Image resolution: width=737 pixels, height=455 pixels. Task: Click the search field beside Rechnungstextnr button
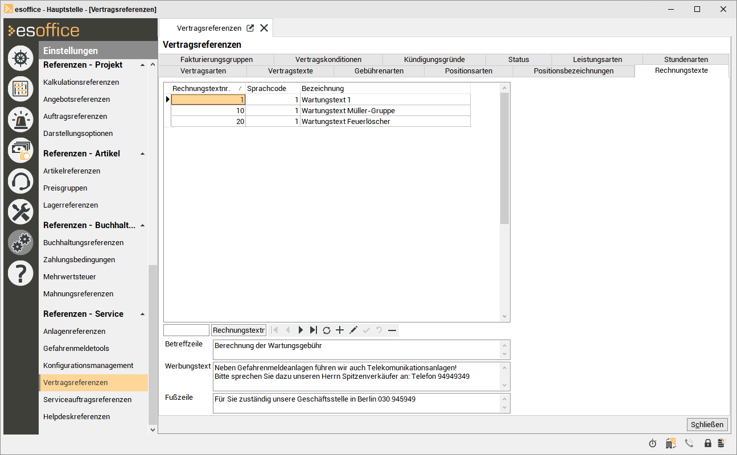(186, 330)
